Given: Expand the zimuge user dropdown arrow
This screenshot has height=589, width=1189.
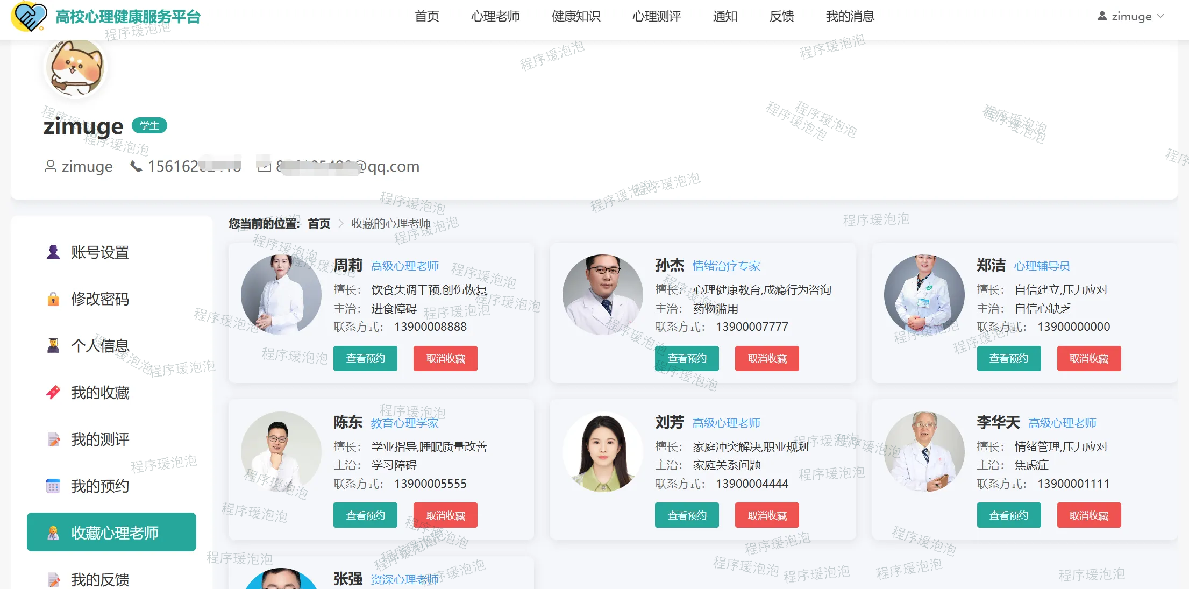Looking at the screenshot, I should click(x=1160, y=16).
